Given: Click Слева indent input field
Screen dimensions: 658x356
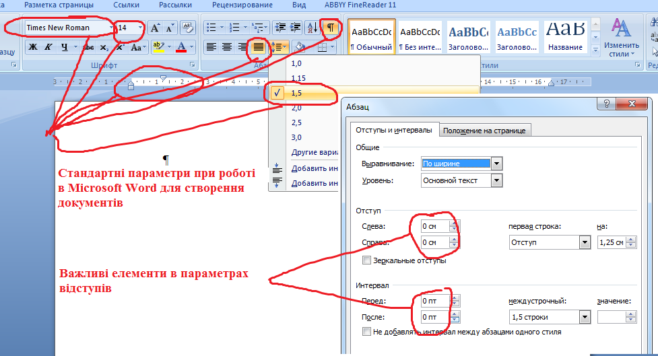Looking at the screenshot, I should click(x=435, y=226).
